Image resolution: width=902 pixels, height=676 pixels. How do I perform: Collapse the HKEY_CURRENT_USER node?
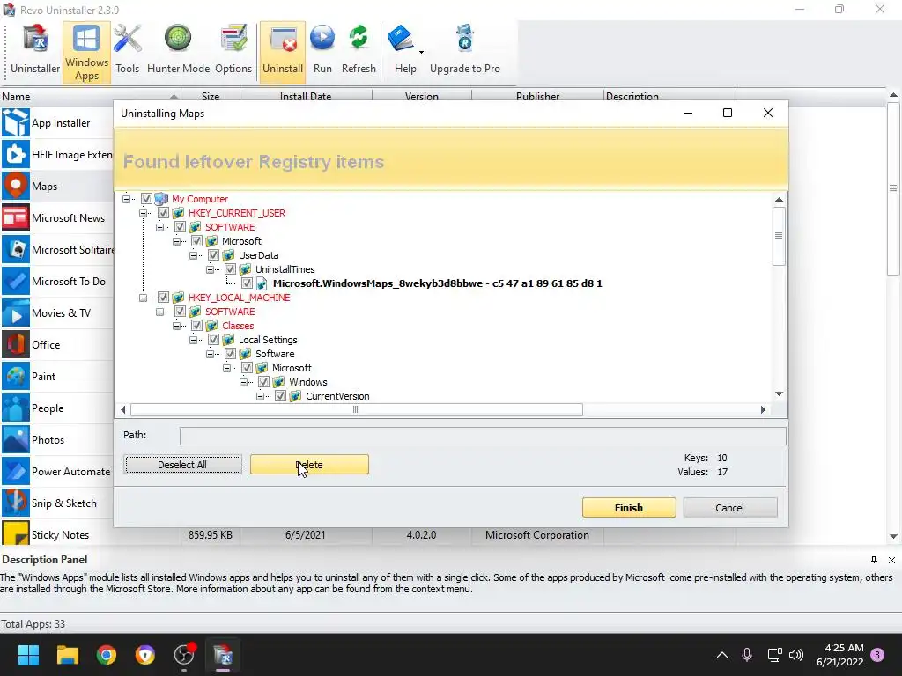pos(143,213)
